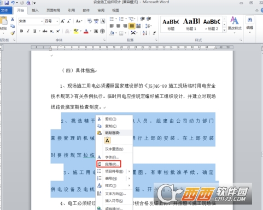This screenshot has width=263, height=210.
Task: Align text right in paragraph group
Action: 125,26
